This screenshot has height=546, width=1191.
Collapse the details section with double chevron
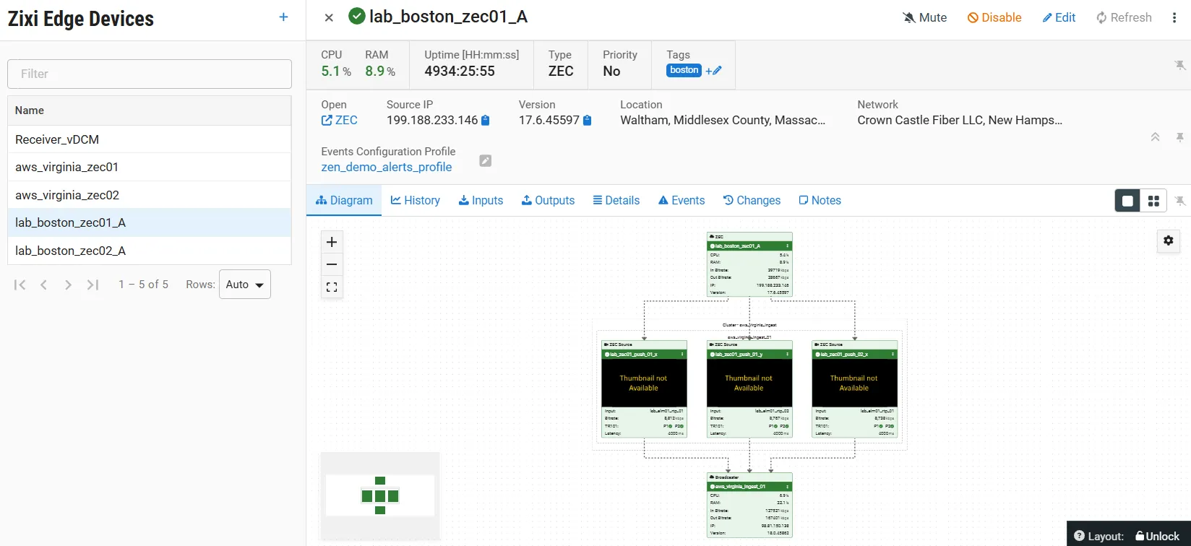(1155, 137)
